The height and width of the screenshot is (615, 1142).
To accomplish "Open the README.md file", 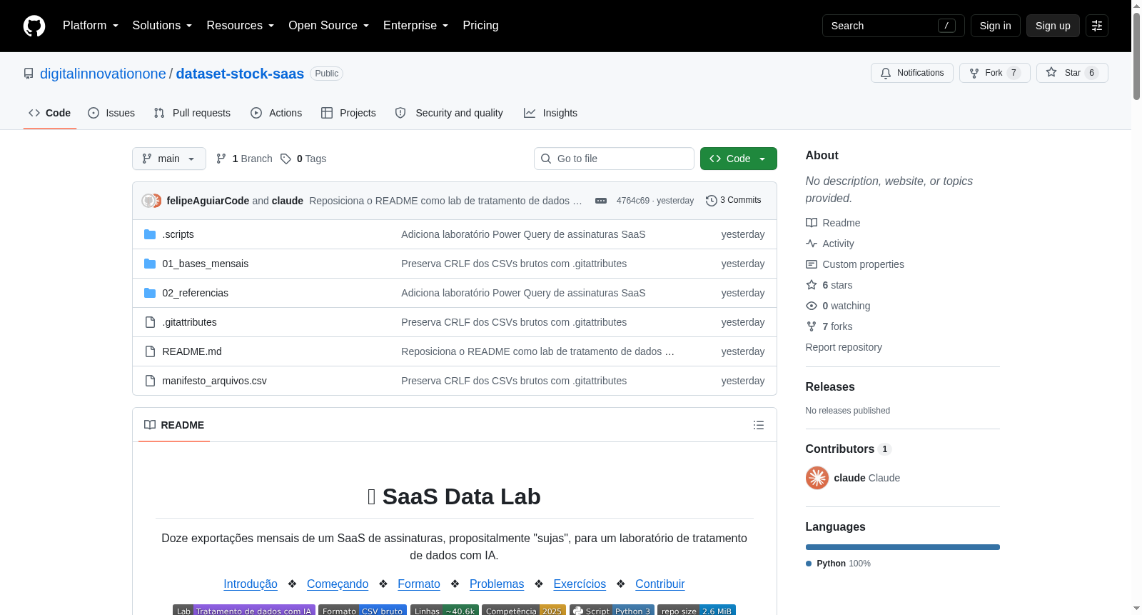I will tap(191, 351).
